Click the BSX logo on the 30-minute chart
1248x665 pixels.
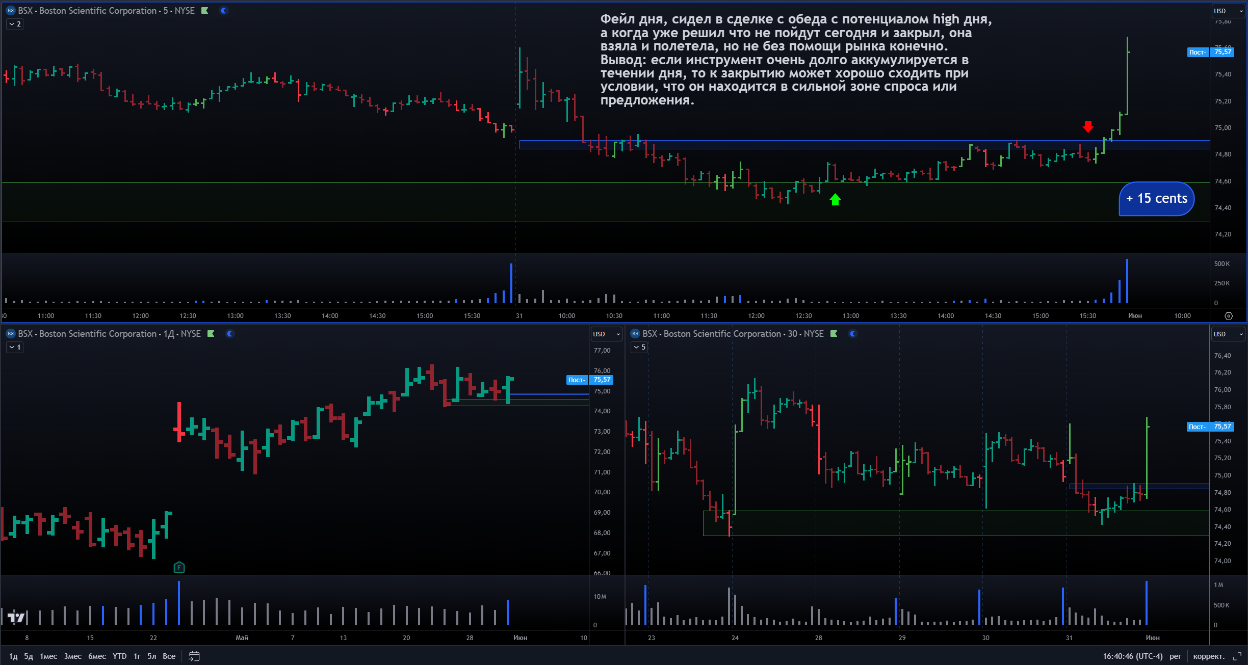pyautogui.click(x=635, y=334)
